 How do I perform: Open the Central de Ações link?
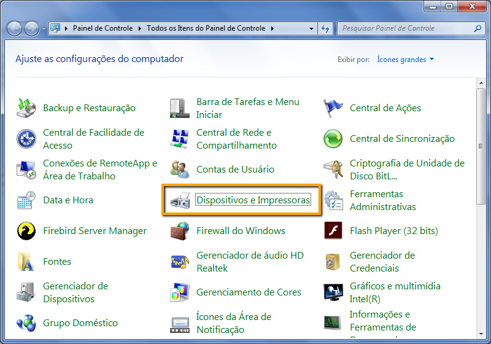tap(385, 108)
